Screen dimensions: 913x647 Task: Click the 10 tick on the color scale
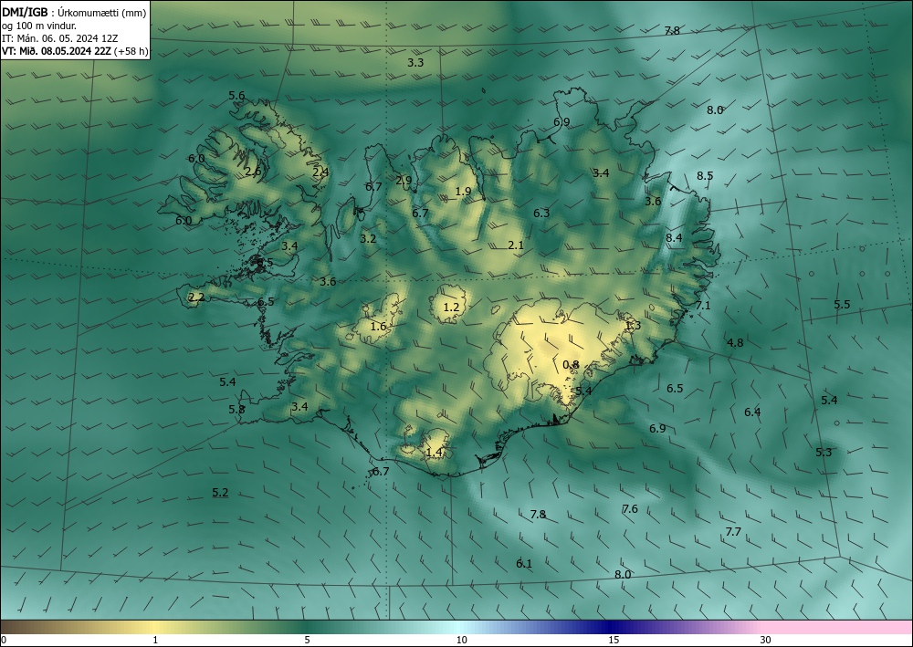coord(461,640)
